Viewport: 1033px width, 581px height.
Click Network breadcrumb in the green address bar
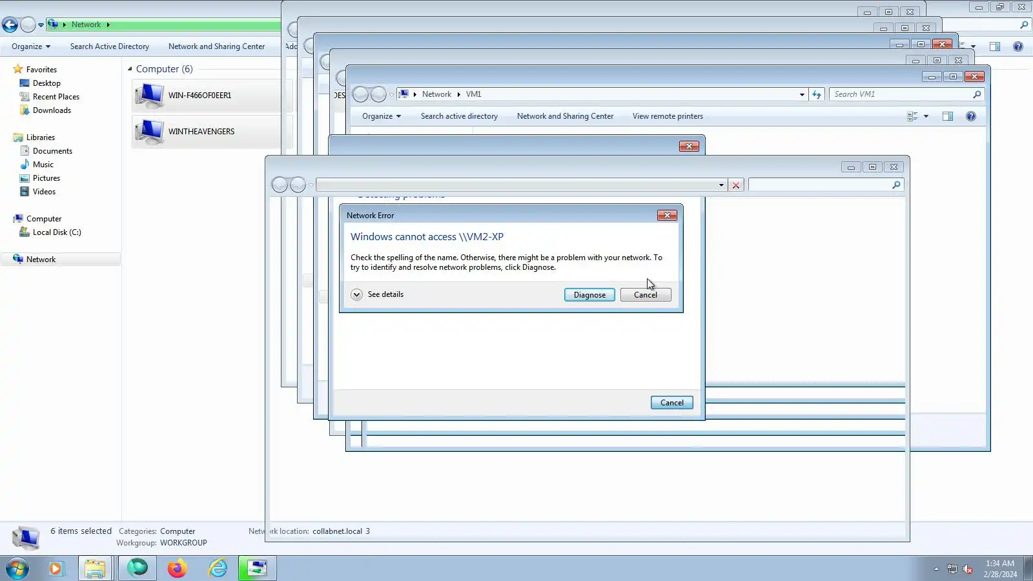(86, 25)
